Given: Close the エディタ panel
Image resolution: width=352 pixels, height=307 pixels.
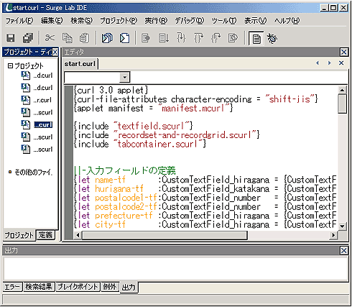Looking at the screenshot, I should (344, 52).
